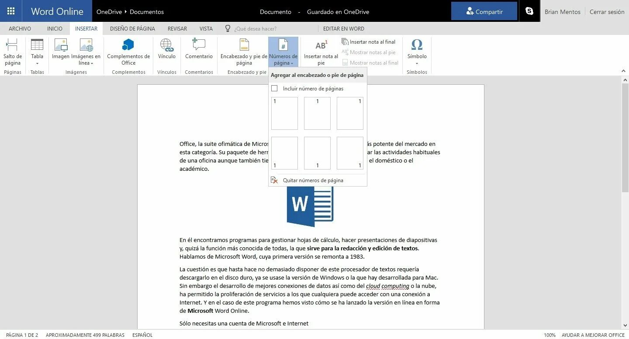Click Cerrar sesión link
This screenshot has height=339, width=629.
(x=607, y=12)
